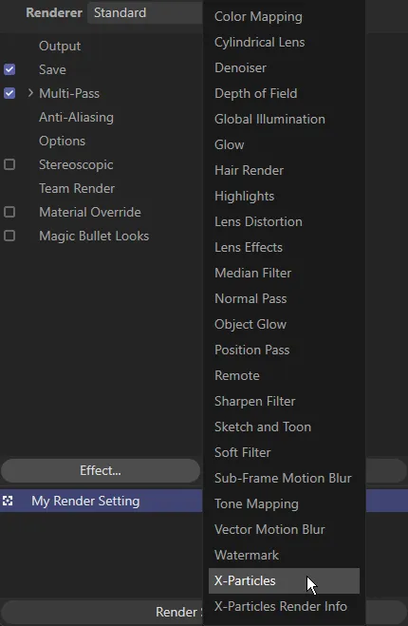Click the Effect... button

[x=101, y=471]
